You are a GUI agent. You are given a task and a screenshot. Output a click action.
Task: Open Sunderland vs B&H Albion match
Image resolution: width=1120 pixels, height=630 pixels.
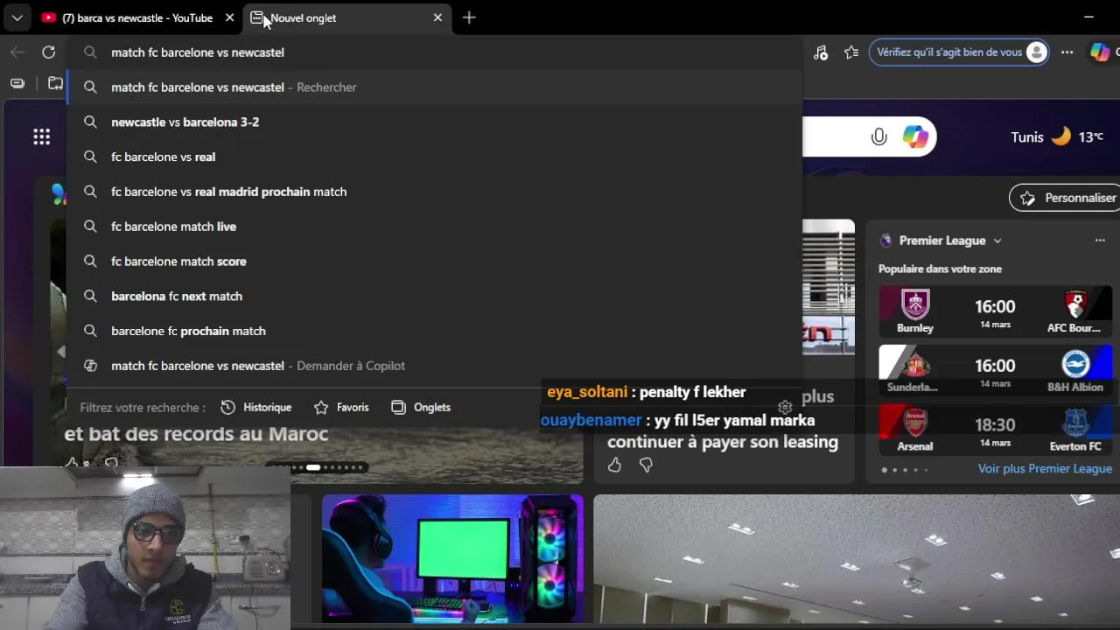pos(995,371)
